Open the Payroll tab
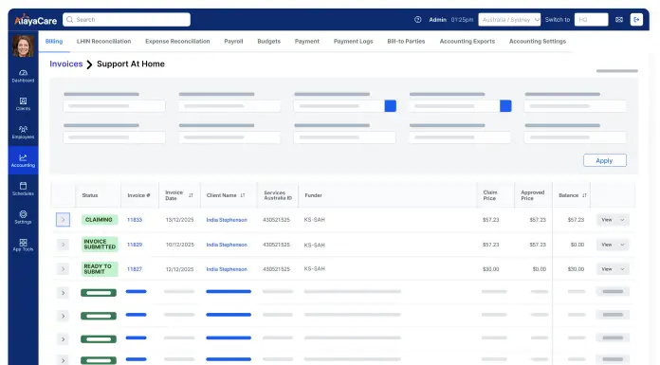Screen dimensions: 660x365 (233, 42)
